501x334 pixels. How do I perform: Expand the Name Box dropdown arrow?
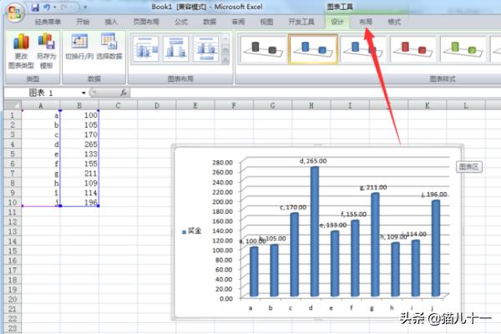84,93
